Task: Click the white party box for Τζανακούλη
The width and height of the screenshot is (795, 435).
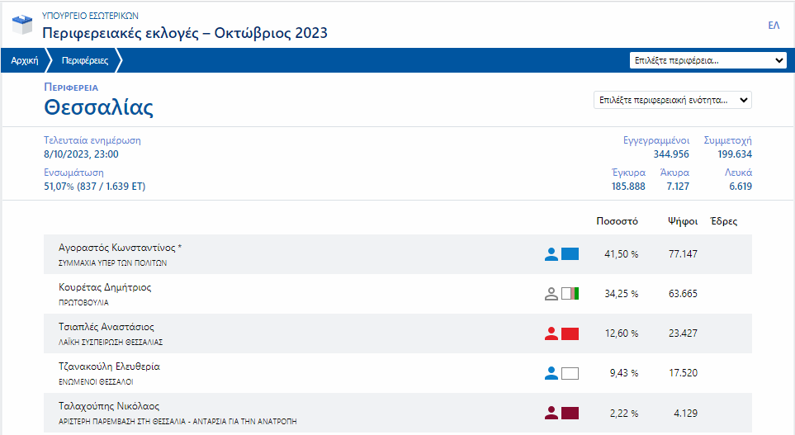Action: pos(570,373)
